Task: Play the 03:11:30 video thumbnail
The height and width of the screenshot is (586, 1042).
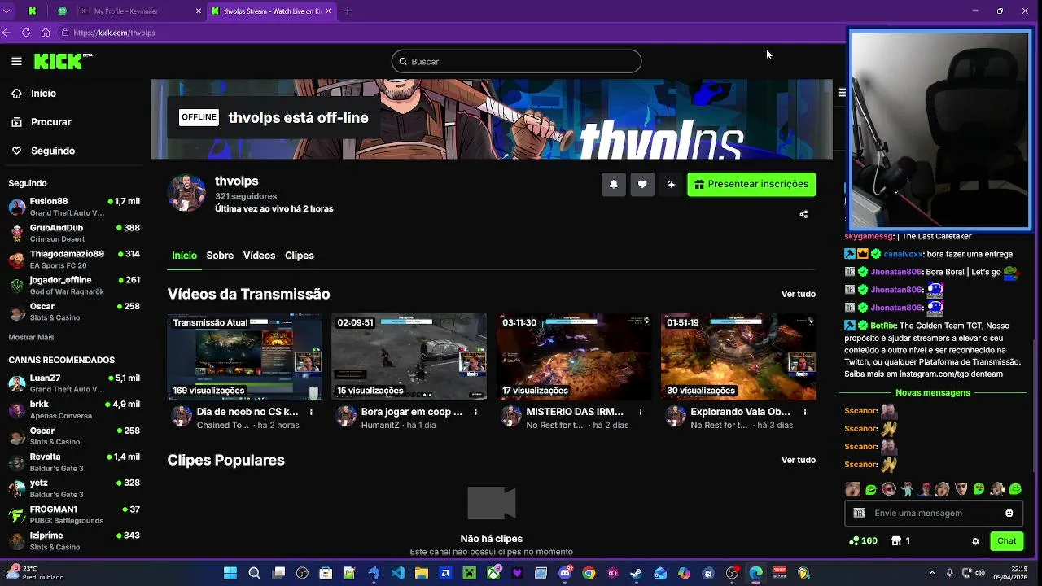Action: tap(574, 356)
